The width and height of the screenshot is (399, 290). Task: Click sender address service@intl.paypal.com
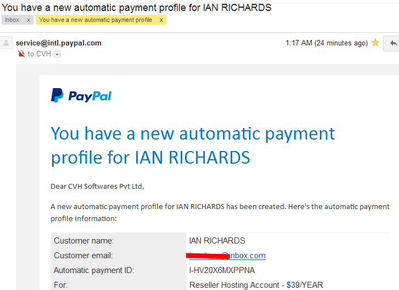59,43
